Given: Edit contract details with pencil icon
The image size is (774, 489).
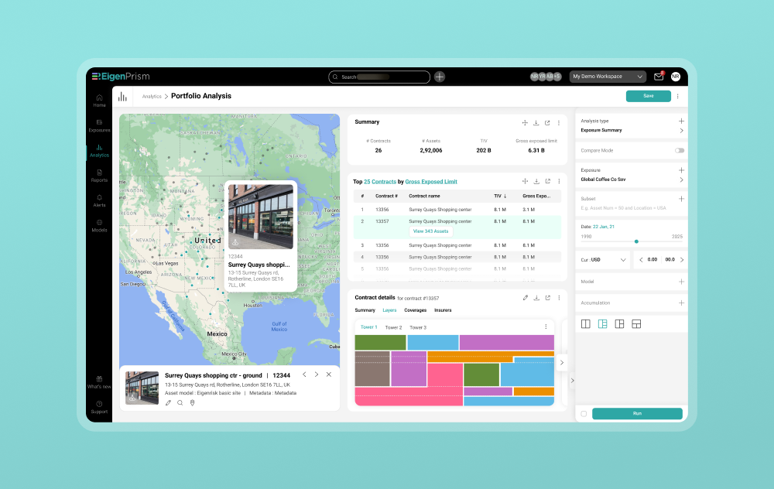Looking at the screenshot, I should click(x=525, y=297).
